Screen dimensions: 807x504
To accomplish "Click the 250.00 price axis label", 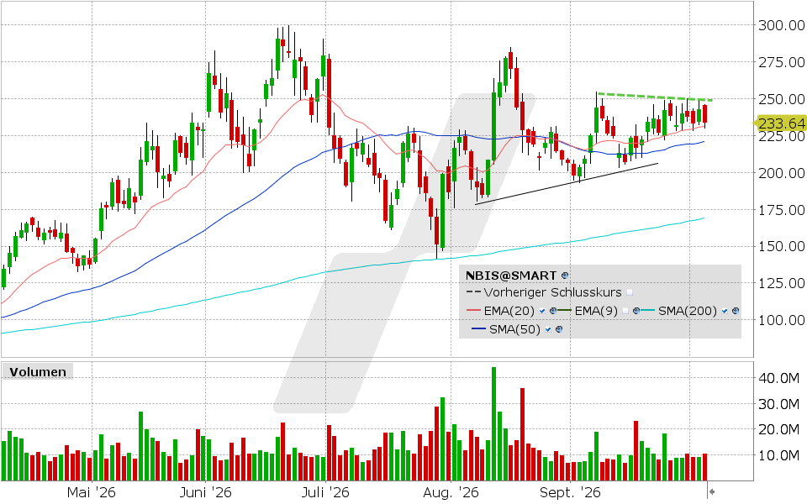I will (781, 99).
